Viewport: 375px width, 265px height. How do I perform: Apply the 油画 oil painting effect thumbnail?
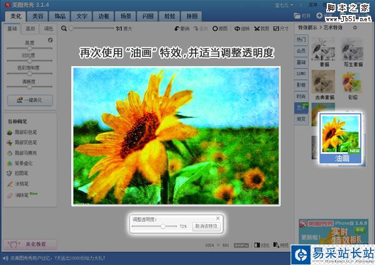(x=341, y=139)
